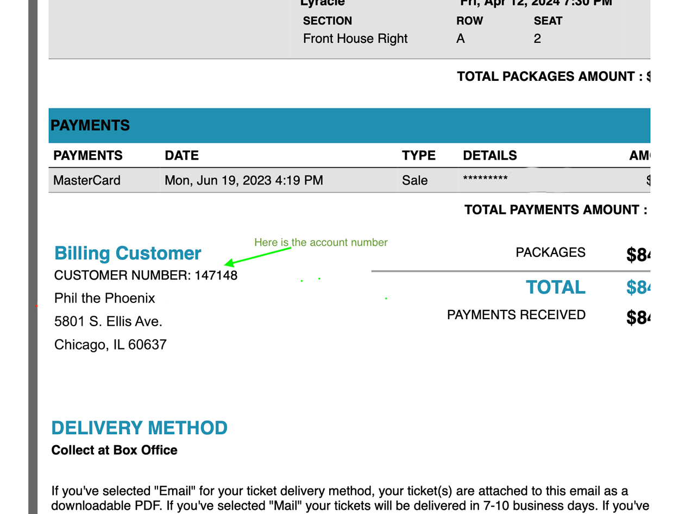Select the Collect at Box Office text
The image size is (679, 514).
pyautogui.click(x=115, y=450)
